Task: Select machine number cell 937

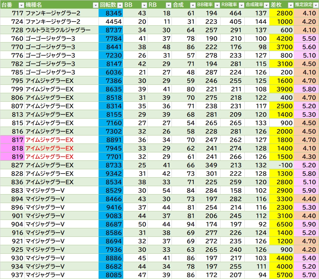Action: click(12, 275)
